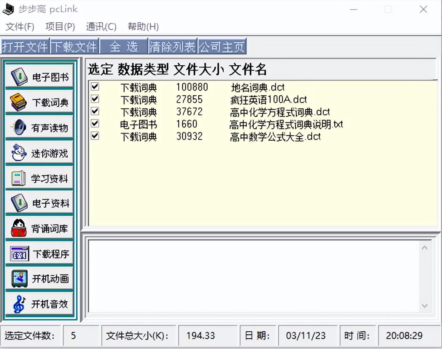Uncheck the 高中数学公式大全.dct checkbox

coord(95,136)
